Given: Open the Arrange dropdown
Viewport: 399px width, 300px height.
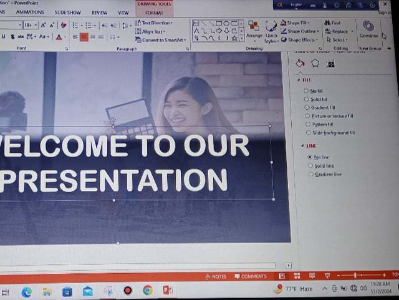Looking at the screenshot, I should pyautogui.click(x=254, y=31).
